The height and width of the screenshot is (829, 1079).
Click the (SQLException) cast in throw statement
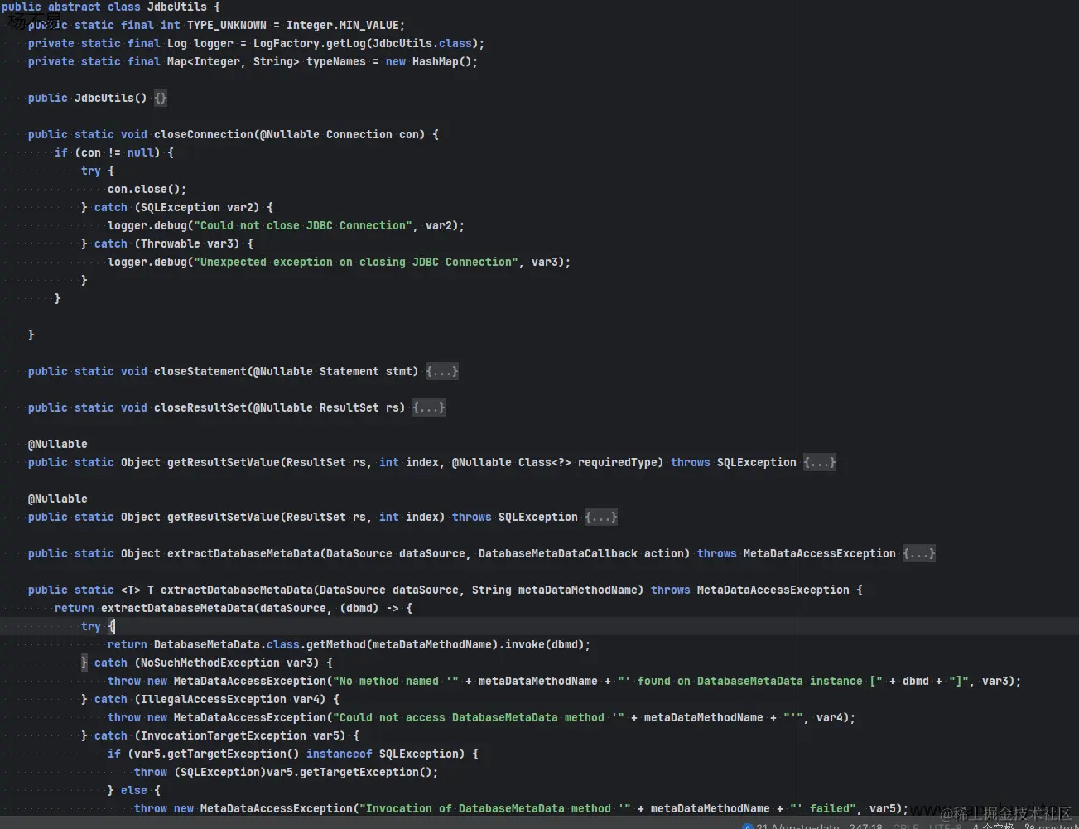coord(220,772)
